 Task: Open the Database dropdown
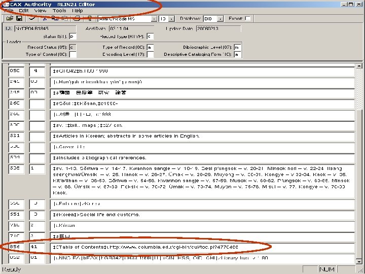click(x=220, y=19)
